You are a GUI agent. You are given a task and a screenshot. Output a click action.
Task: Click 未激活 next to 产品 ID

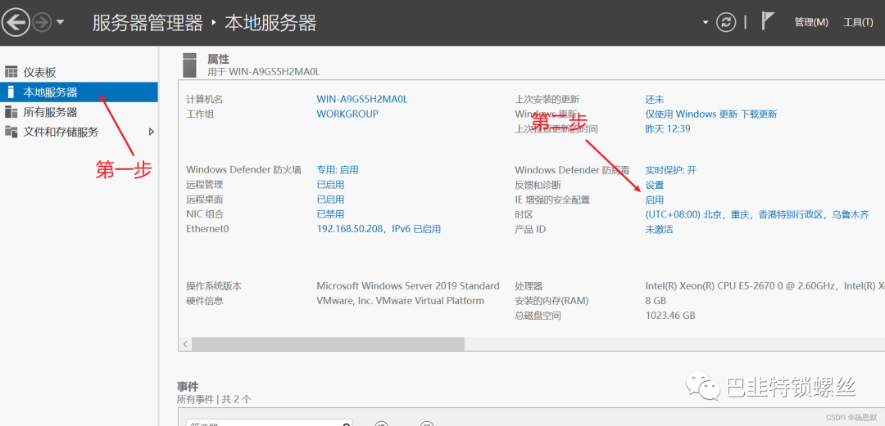[659, 229]
